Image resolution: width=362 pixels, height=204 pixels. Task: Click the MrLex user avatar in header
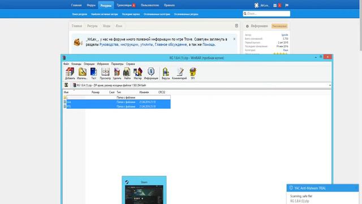click(x=256, y=5)
